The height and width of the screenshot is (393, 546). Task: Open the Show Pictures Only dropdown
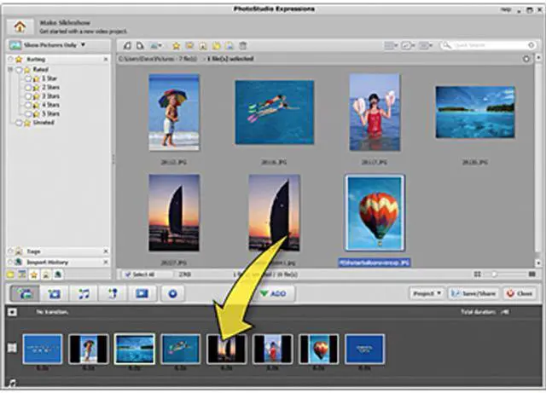coord(48,45)
